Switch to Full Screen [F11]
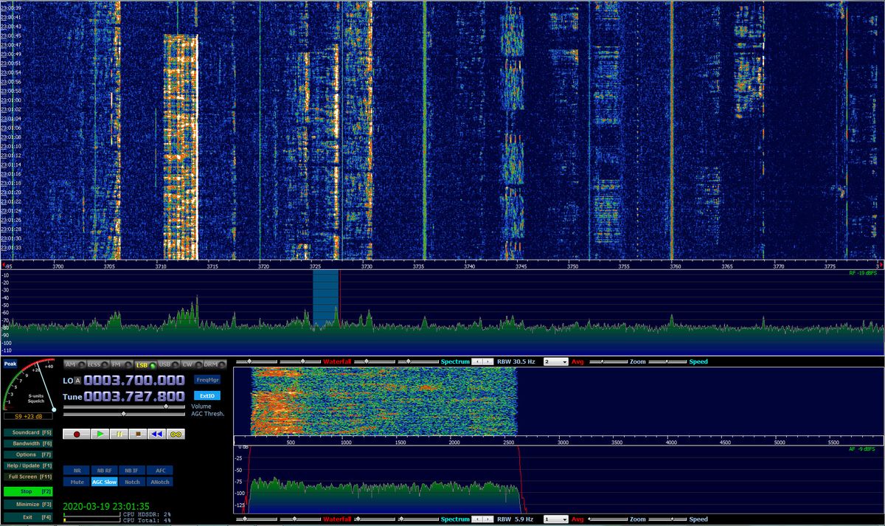The height and width of the screenshot is (526, 885). pos(28,477)
